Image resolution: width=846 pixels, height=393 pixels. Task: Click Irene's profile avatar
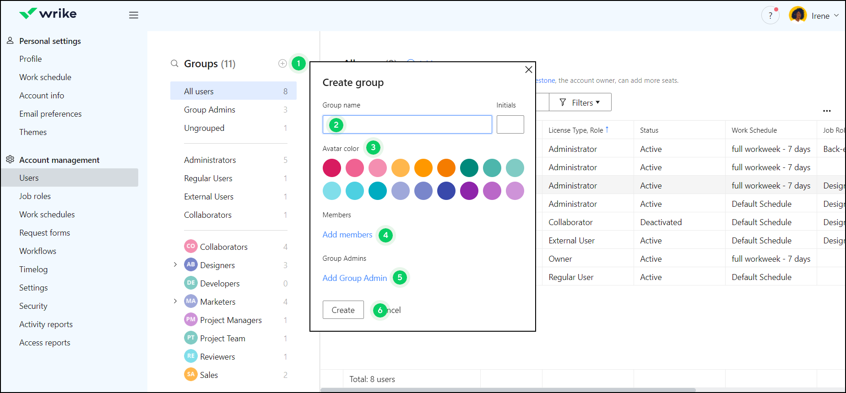click(x=798, y=15)
